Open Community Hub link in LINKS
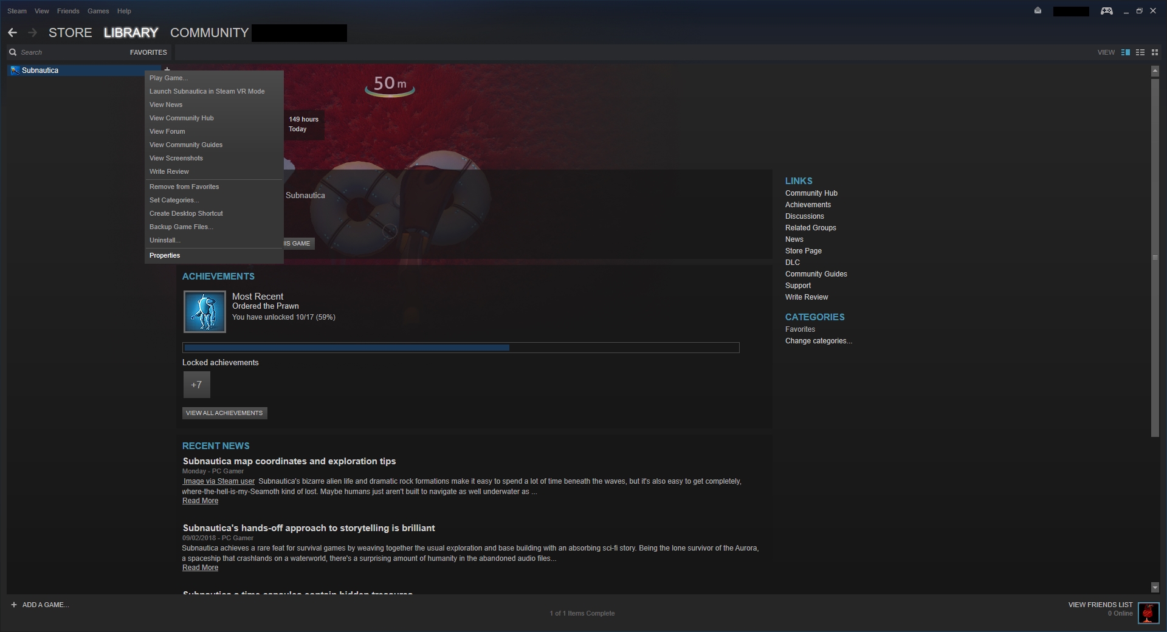The height and width of the screenshot is (632, 1167). click(x=811, y=193)
